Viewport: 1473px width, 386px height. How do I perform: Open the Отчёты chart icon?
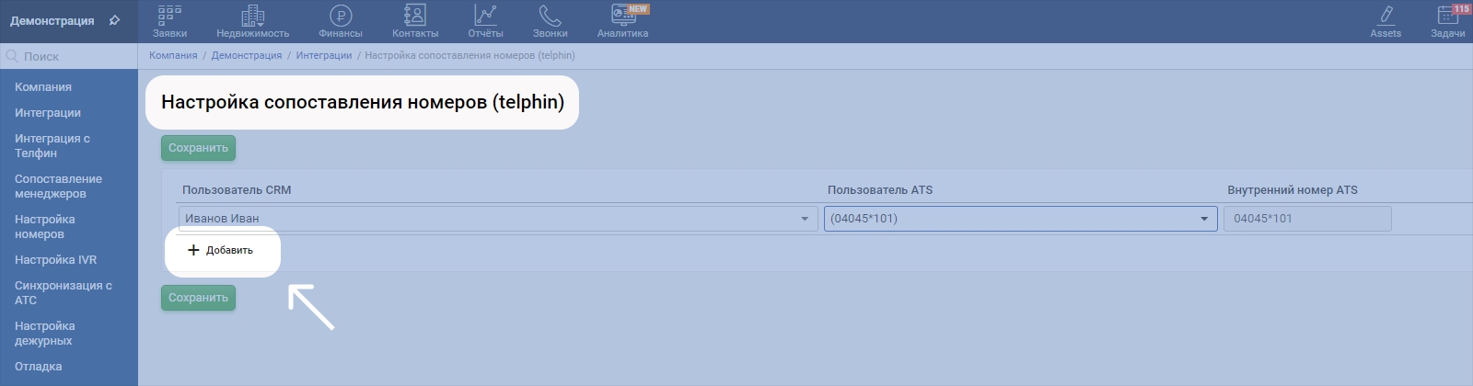485,16
